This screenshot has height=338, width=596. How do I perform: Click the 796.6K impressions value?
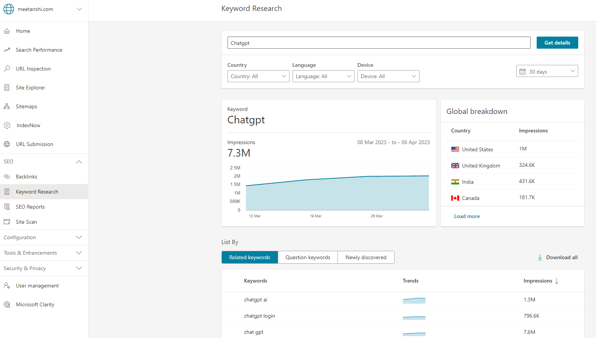pos(531,316)
